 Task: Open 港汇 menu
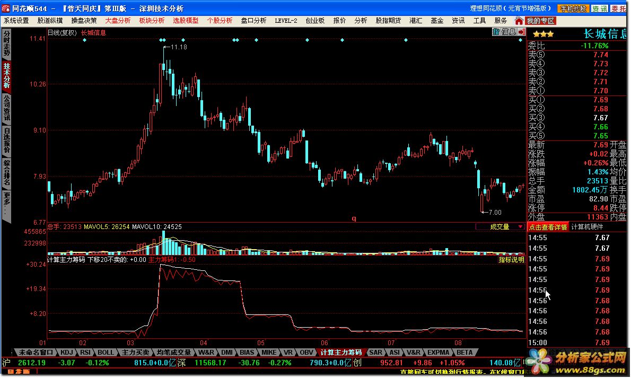click(415, 21)
